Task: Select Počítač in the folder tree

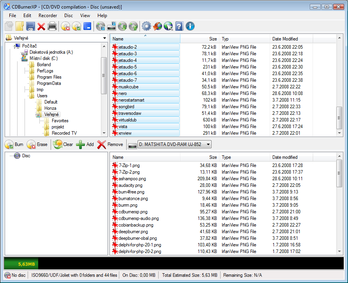Action: [29, 46]
